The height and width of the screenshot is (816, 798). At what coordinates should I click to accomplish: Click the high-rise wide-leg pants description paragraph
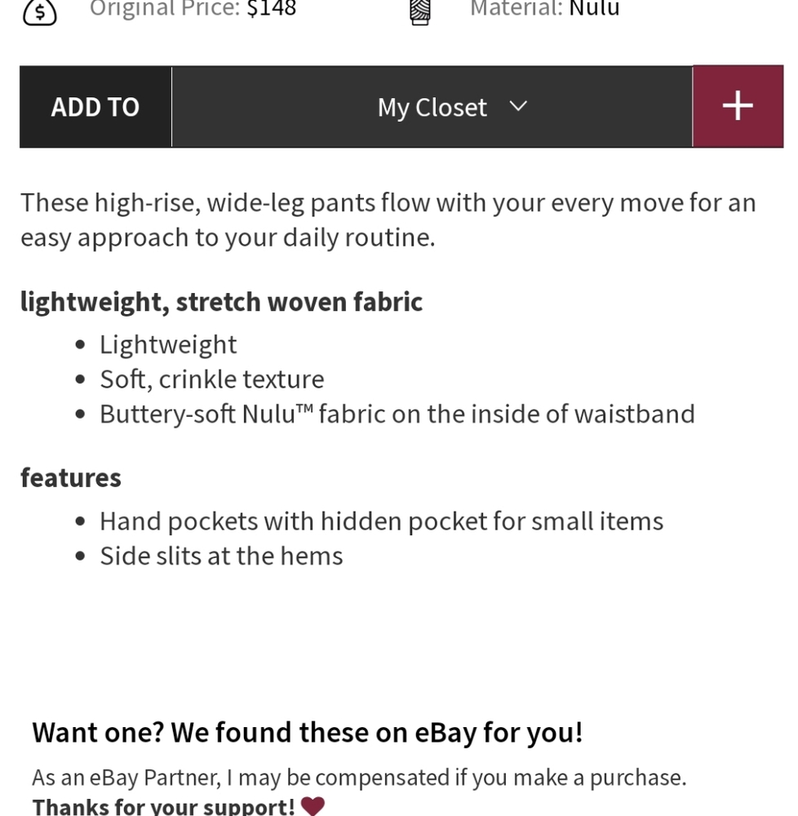[x=388, y=220]
